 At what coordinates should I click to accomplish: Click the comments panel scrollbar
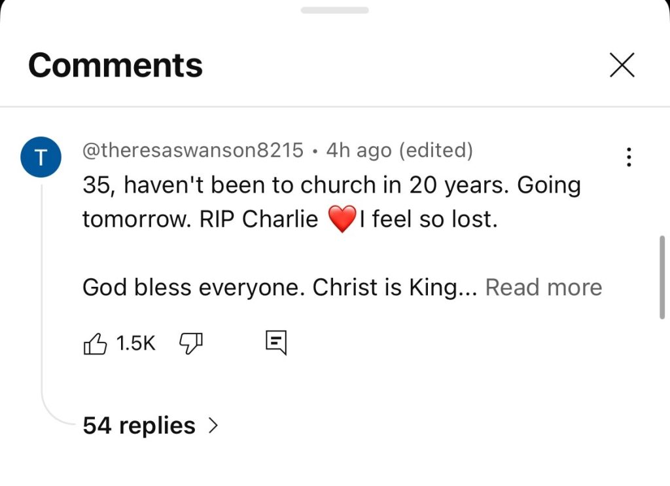click(x=663, y=276)
